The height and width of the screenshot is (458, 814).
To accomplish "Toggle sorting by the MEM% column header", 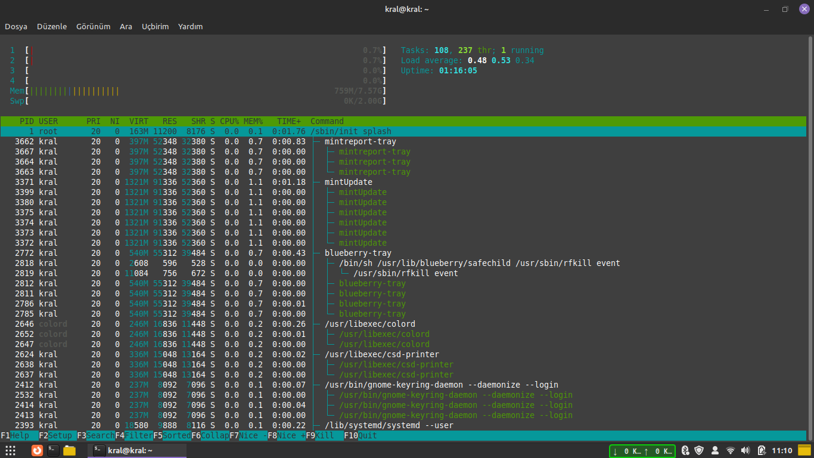I will [x=253, y=121].
